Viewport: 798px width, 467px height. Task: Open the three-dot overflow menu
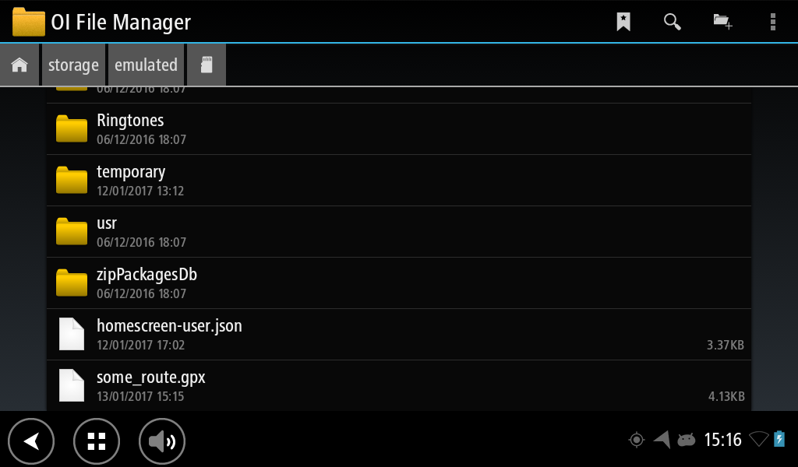tap(772, 22)
